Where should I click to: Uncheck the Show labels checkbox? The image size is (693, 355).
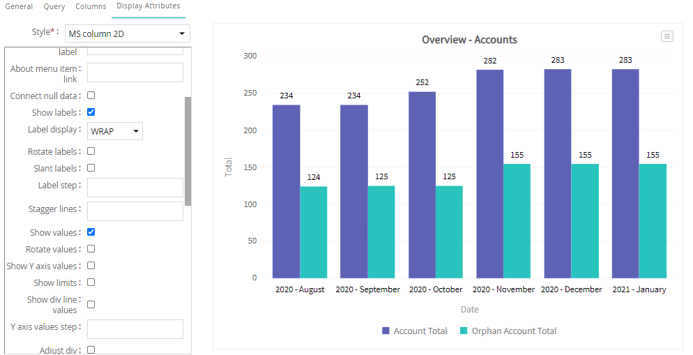[91, 112]
